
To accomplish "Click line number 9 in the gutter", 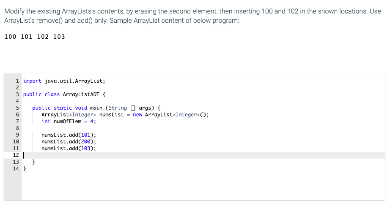I will pos(17,135).
